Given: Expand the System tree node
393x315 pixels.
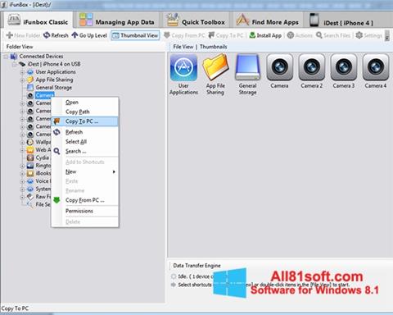Looking at the screenshot, I should coord(22,189).
